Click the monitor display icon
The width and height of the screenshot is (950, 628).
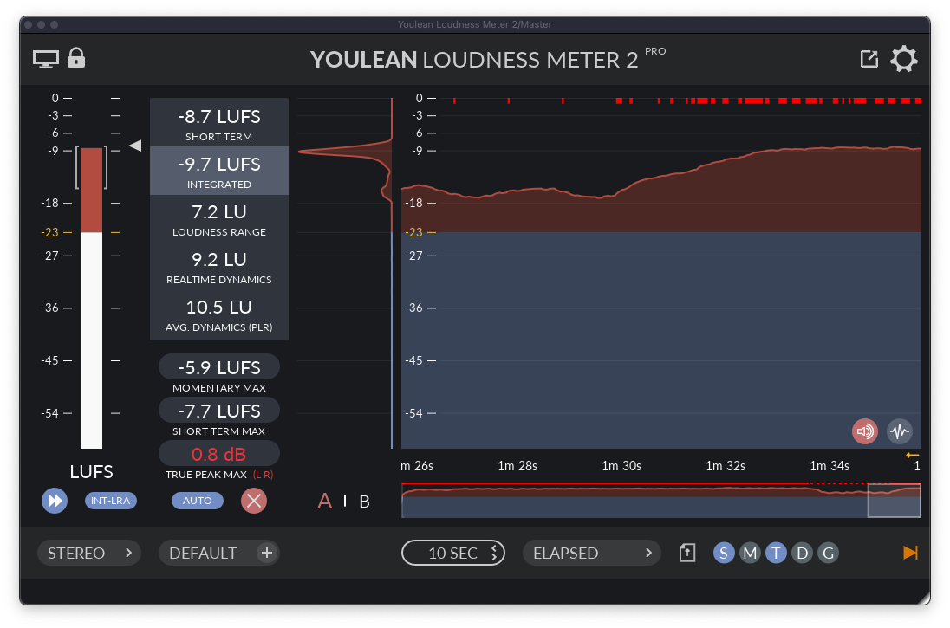pos(46,59)
